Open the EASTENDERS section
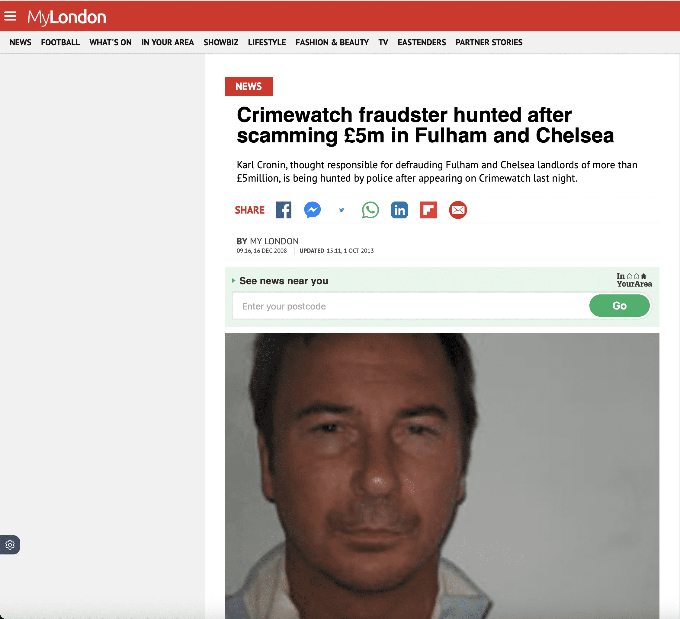Image resolution: width=680 pixels, height=619 pixels. tap(422, 43)
